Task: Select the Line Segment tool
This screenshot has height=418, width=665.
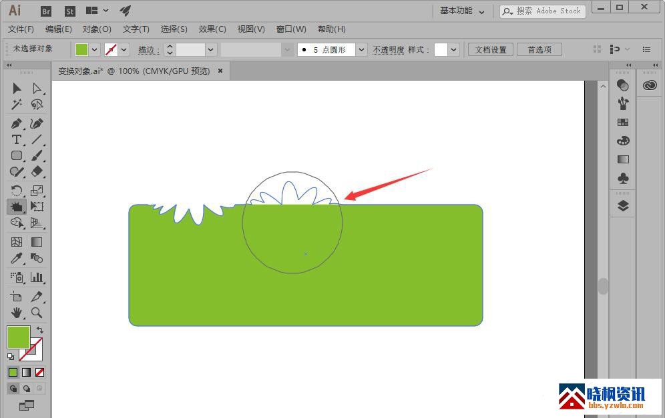Action: (x=37, y=139)
